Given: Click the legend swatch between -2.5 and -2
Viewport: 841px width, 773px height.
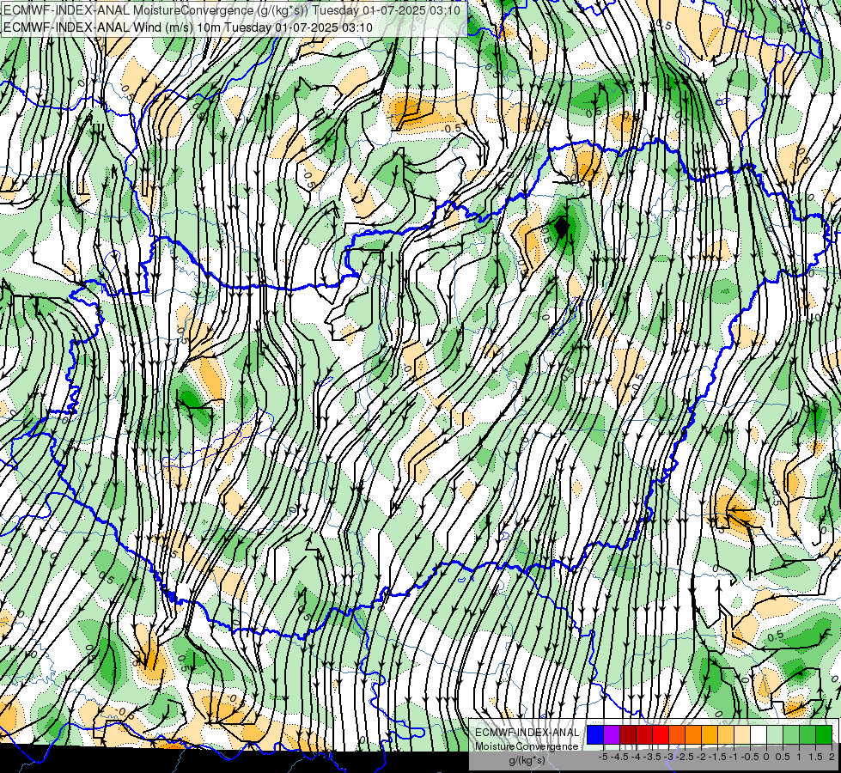Looking at the screenshot, I should (693, 734).
